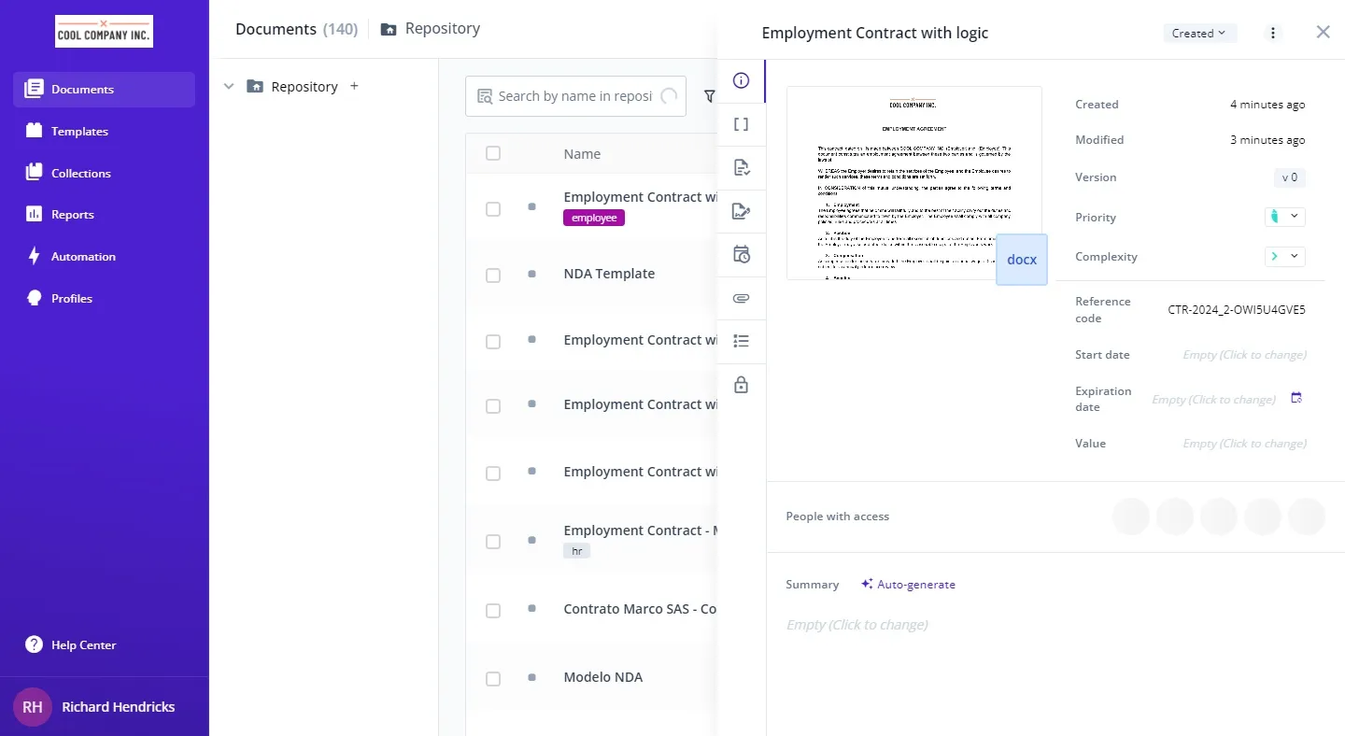
Task: Go to Templates in the sidebar
Action: click(x=79, y=132)
